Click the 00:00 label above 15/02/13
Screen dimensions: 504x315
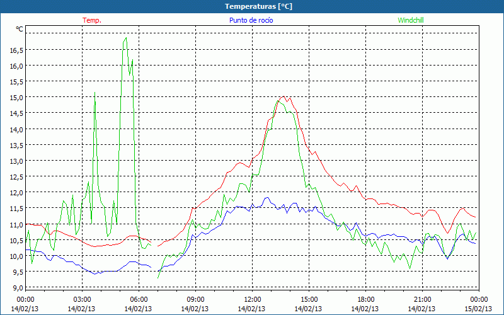click(479, 299)
